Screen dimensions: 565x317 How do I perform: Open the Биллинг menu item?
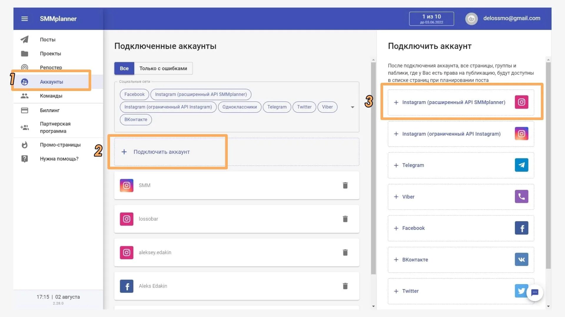[x=58, y=110]
